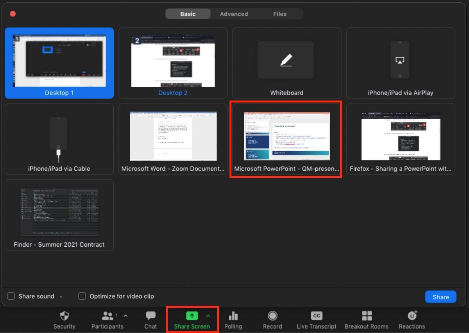Open the Breakout Rooms icon

367,316
